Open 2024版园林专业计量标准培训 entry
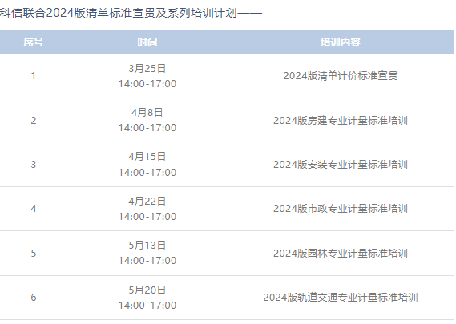Viewport: 456px width, 324px height. click(x=341, y=254)
